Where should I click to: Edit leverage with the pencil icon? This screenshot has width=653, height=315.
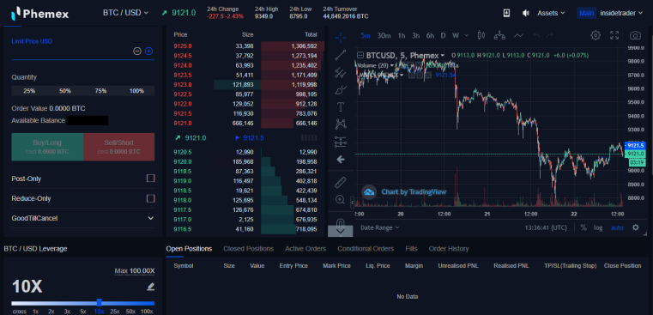[151, 287]
